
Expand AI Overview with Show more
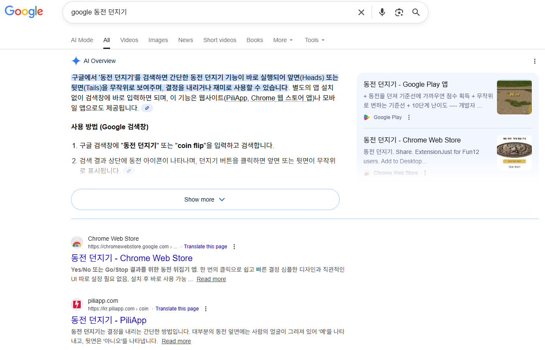[205, 199]
